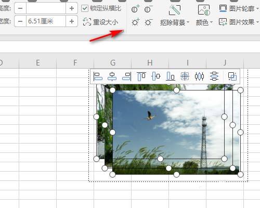Align pictures to horizontal center
This screenshot has width=260, height=208.
pos(112,76)
